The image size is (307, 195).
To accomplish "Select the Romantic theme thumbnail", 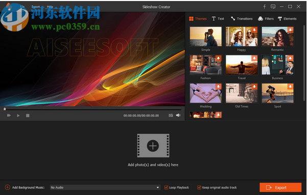I will pyautogui.click(x=277, y=37).
